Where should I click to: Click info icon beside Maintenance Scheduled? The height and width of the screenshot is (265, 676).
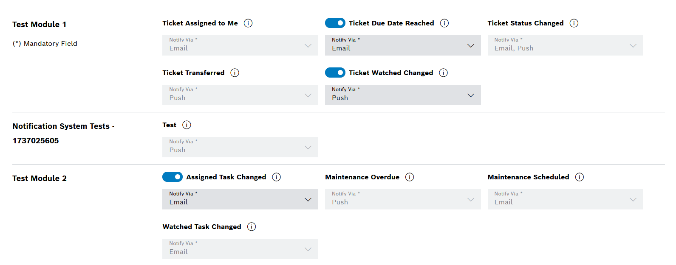(580, 177)
